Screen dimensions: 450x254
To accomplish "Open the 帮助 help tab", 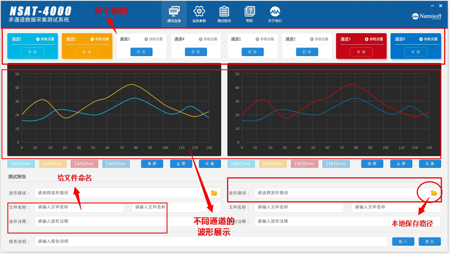I will point(249,14).
